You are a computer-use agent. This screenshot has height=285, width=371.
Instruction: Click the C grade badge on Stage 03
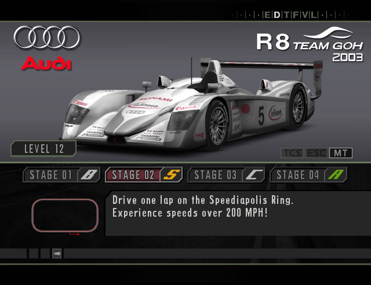[254, 175]
